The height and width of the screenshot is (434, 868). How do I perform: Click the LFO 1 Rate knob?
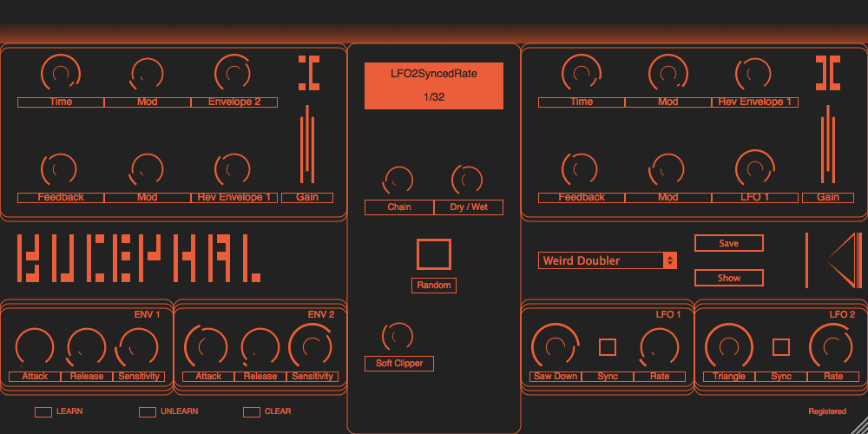[x=660, y=347]
